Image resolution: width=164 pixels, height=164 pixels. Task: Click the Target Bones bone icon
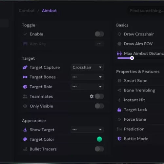pos(25,77)
